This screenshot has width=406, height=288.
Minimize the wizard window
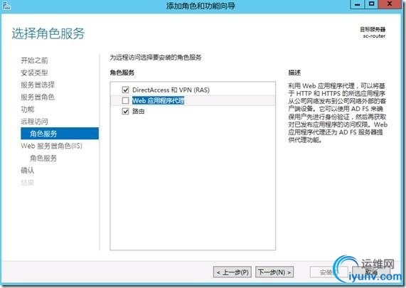358,4
